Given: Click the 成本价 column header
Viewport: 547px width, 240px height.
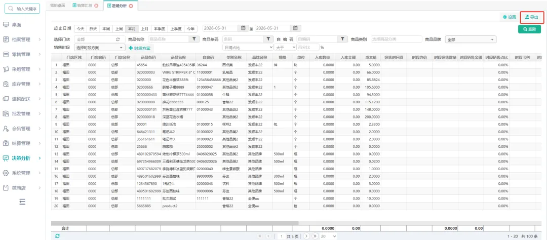Looking at the screenshot, I should tap(370, 57).
